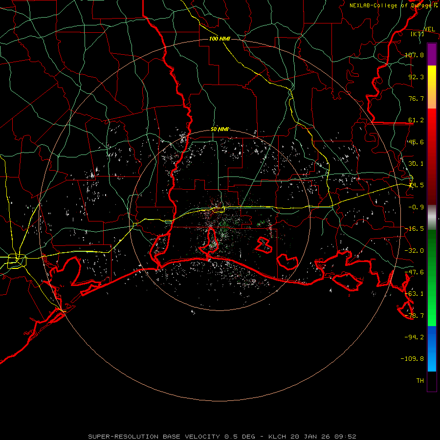Click the 107.8 velocity scale value
This screenshot has height=440, width=440.
(x=414, y=55)
